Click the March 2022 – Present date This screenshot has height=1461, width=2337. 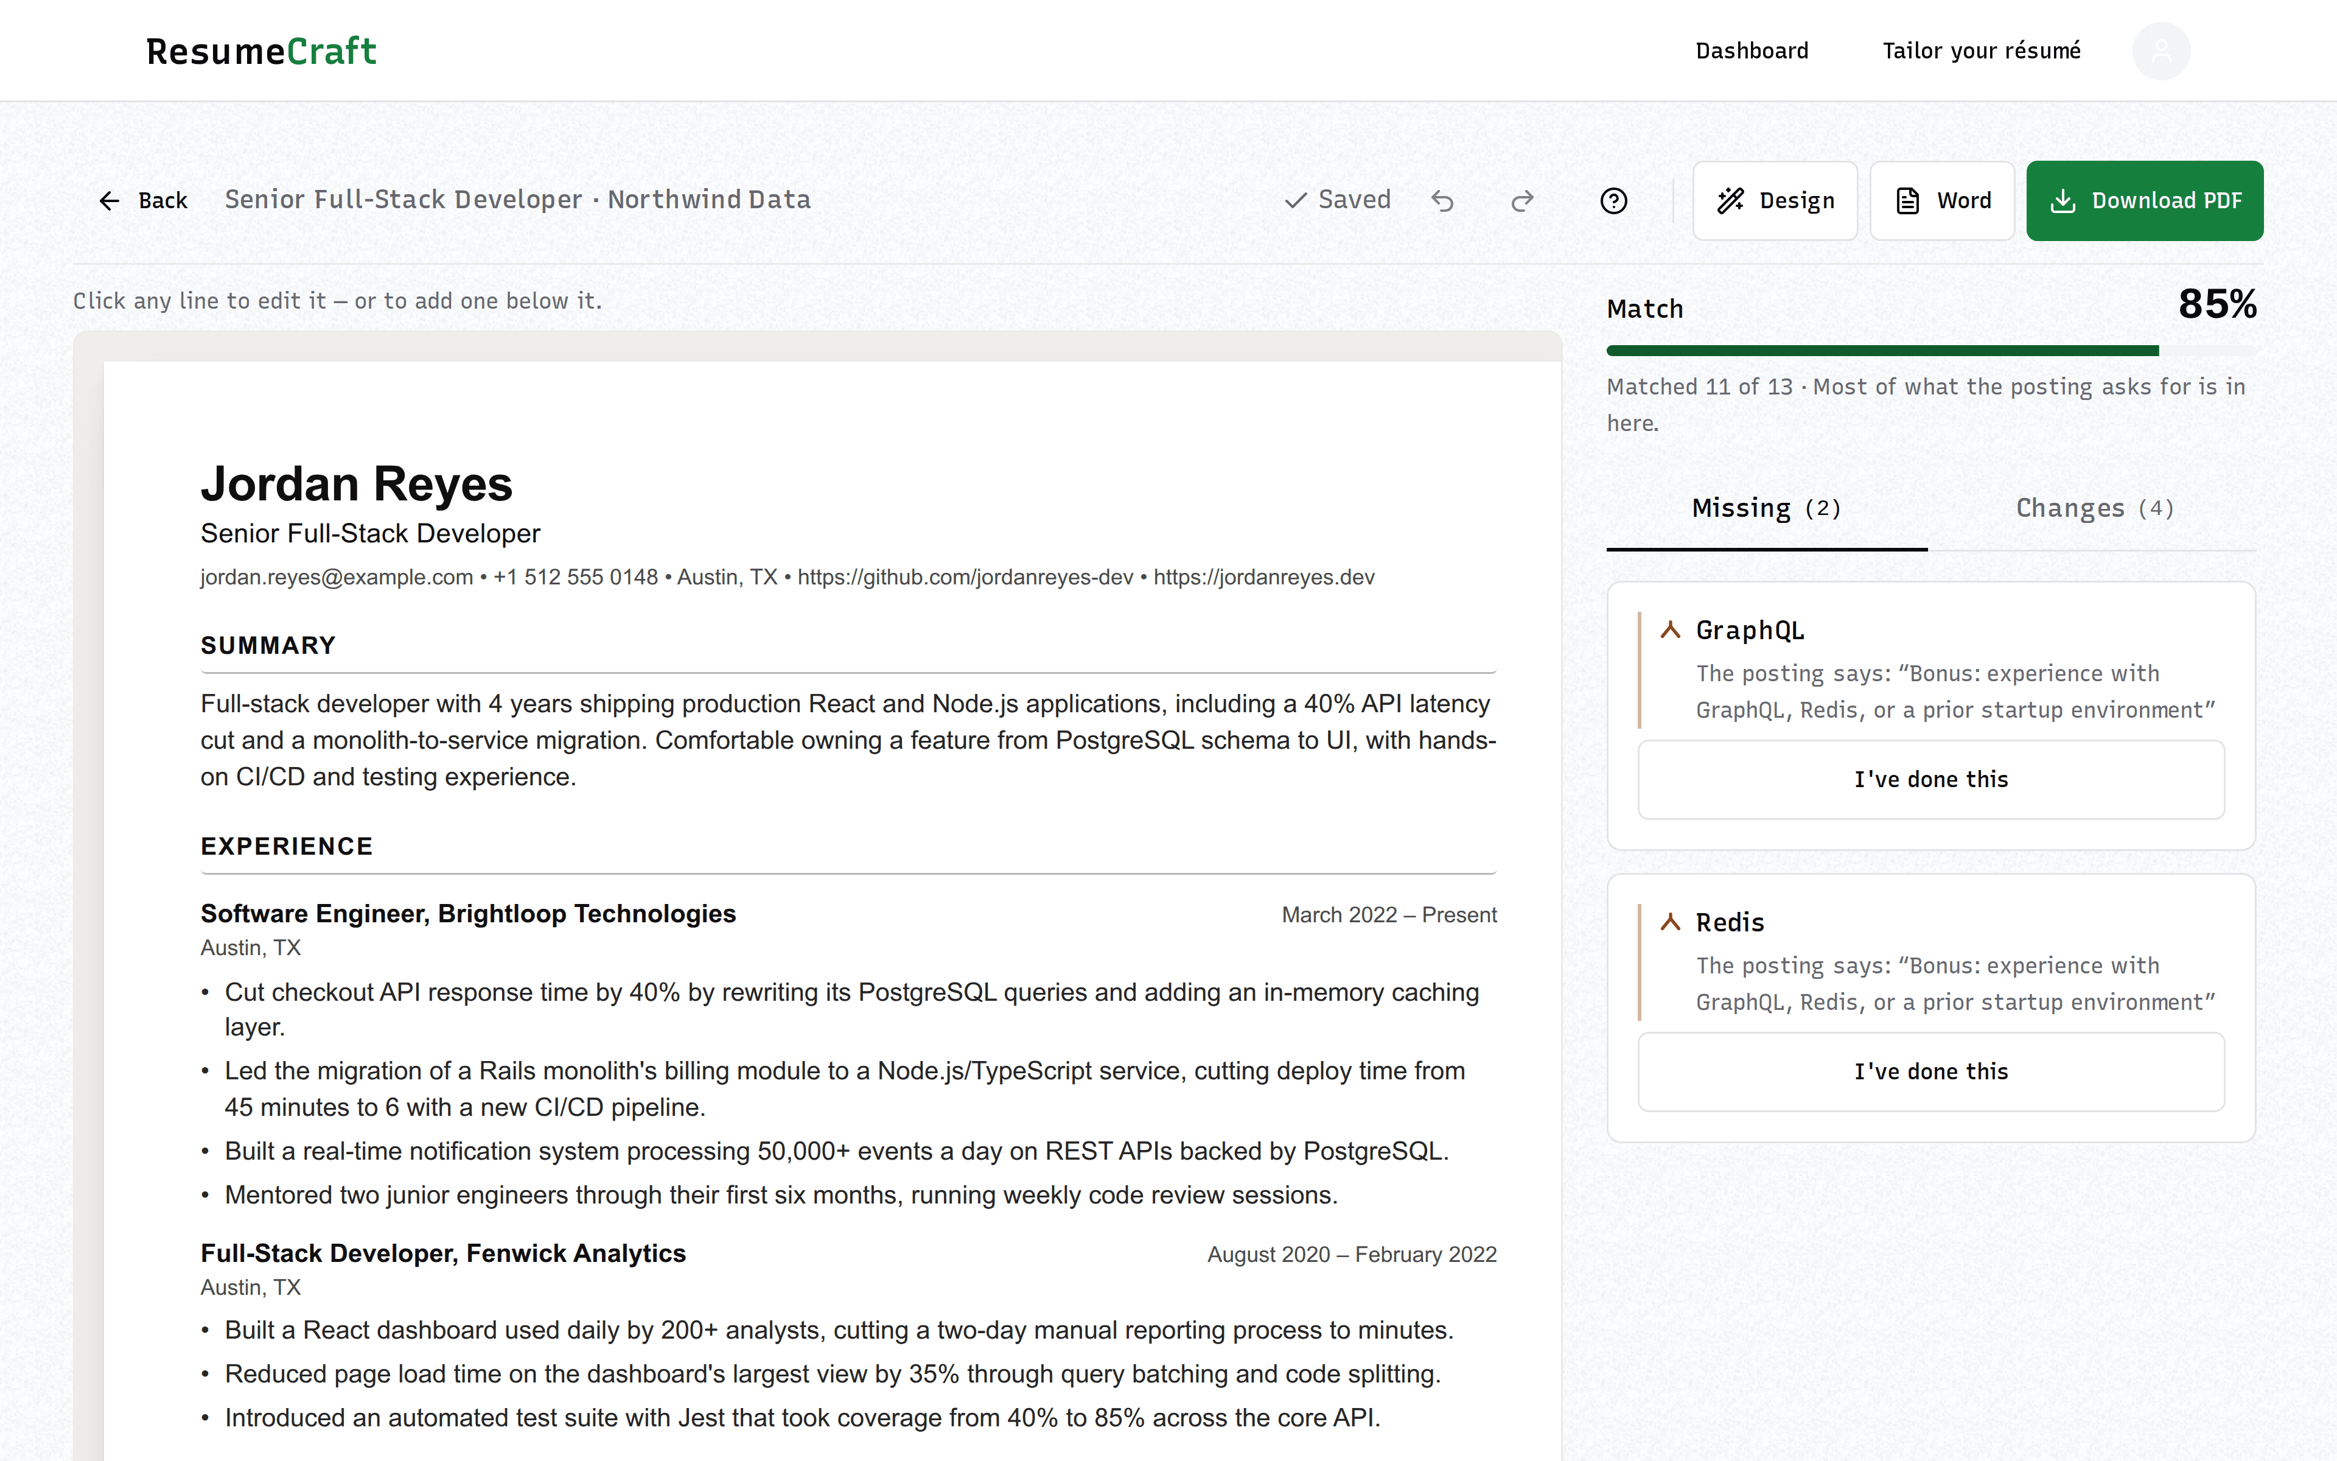point(1389,915)
